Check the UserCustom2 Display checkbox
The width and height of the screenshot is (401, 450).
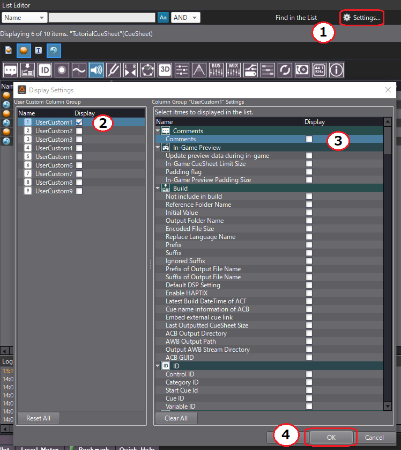coord(79,131)
